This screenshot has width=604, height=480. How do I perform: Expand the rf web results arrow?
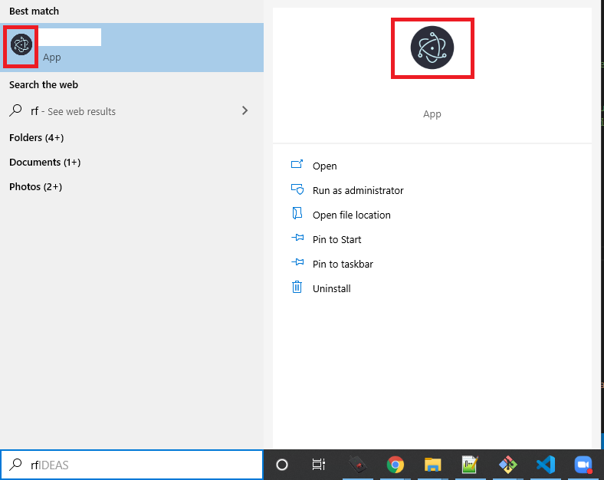pyautogui.click(x=245, y=110)
